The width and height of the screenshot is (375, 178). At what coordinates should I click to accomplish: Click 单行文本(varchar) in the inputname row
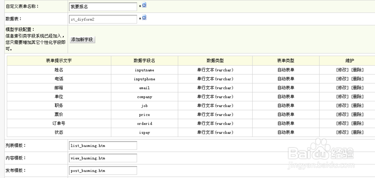tap(215, 70)
